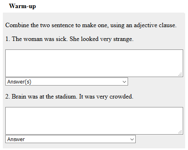This screenshot has height=150, width=188.
Task: Click the chevron arrow of the Answer combo box
Action: (x=132, y=139)
